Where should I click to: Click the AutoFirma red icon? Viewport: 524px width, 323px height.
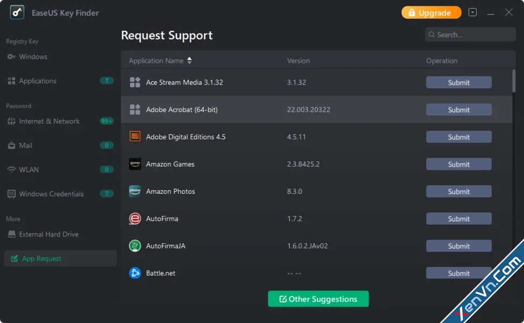point(135,219)
